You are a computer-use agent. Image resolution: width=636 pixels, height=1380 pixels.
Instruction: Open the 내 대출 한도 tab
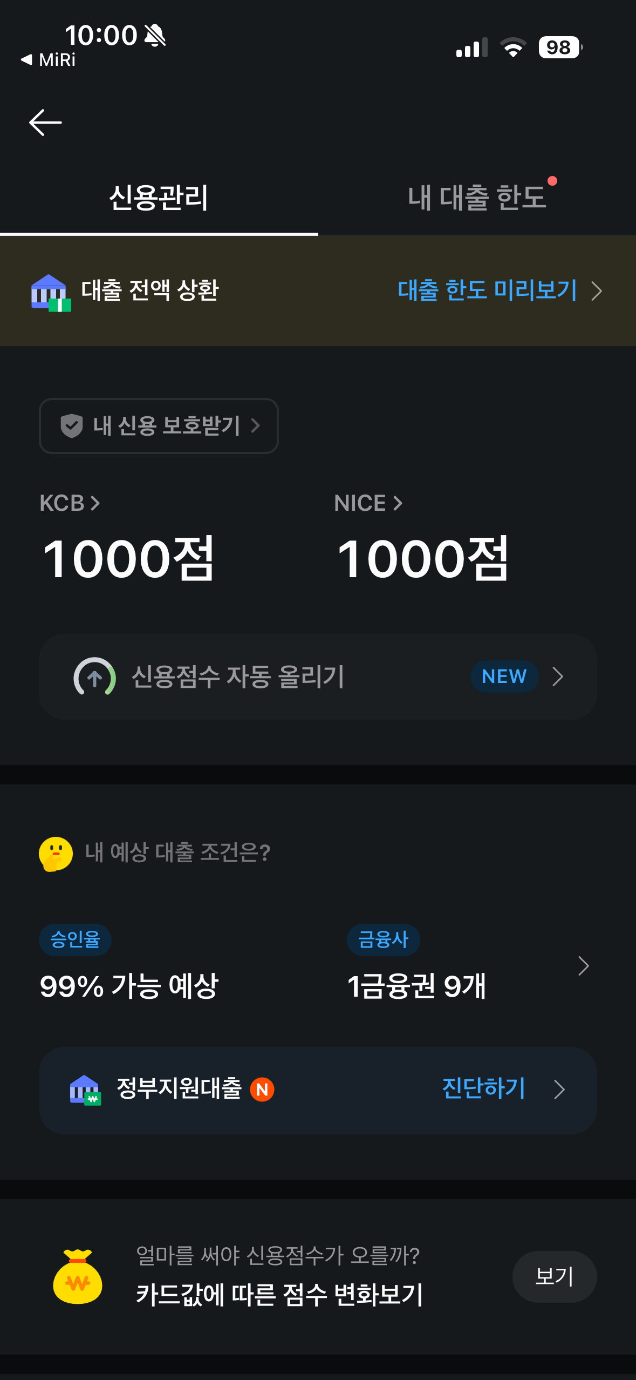tap(477, 198)
